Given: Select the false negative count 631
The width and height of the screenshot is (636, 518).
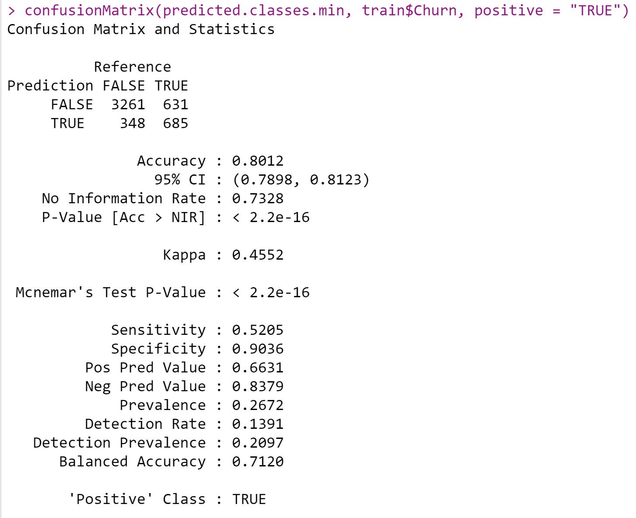Looking at the screenshot, I should coord(176,104).
